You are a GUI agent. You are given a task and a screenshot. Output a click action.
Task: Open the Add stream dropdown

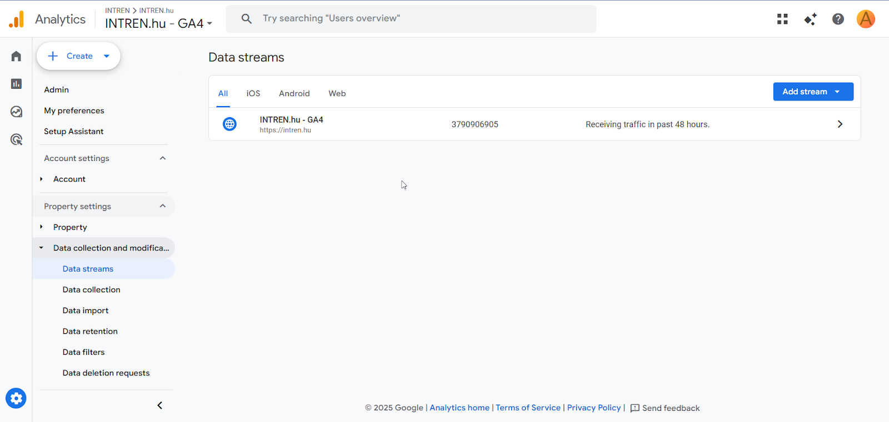click(x=813, y=92)
